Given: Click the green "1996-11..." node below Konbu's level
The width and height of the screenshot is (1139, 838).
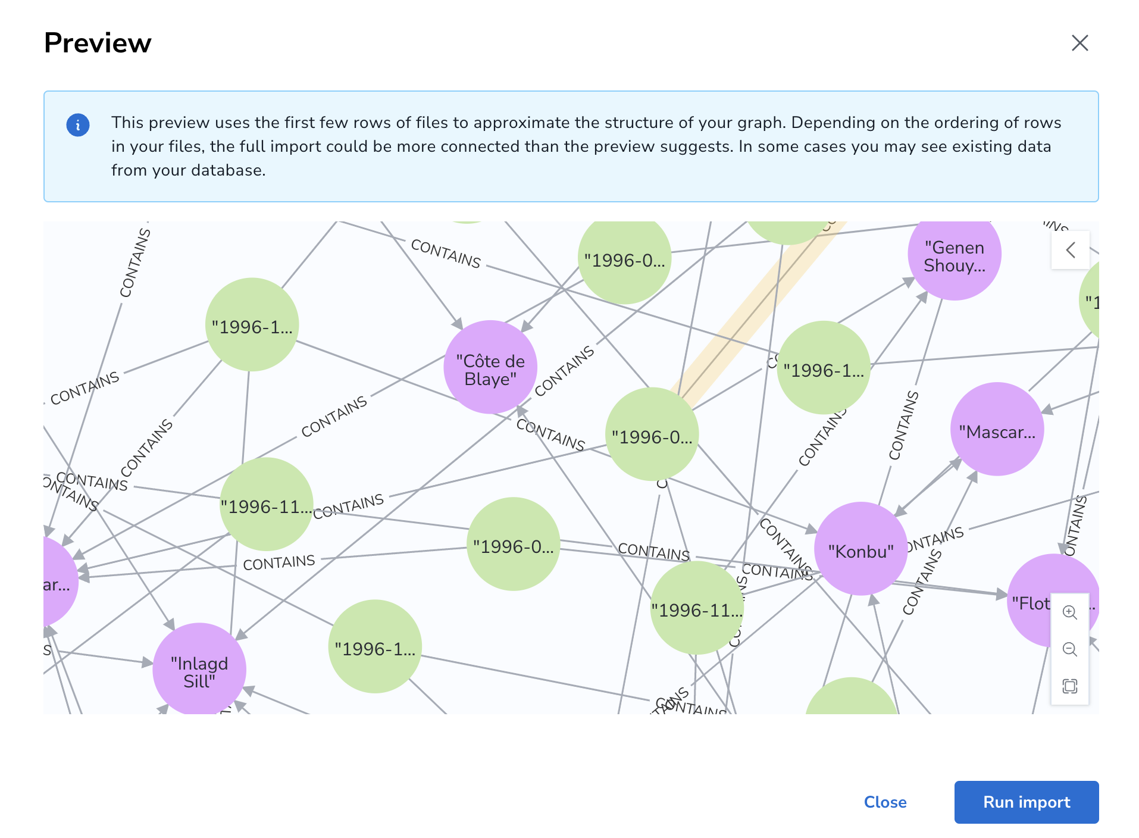Looking at the screenshot, I should coord(697,608).
